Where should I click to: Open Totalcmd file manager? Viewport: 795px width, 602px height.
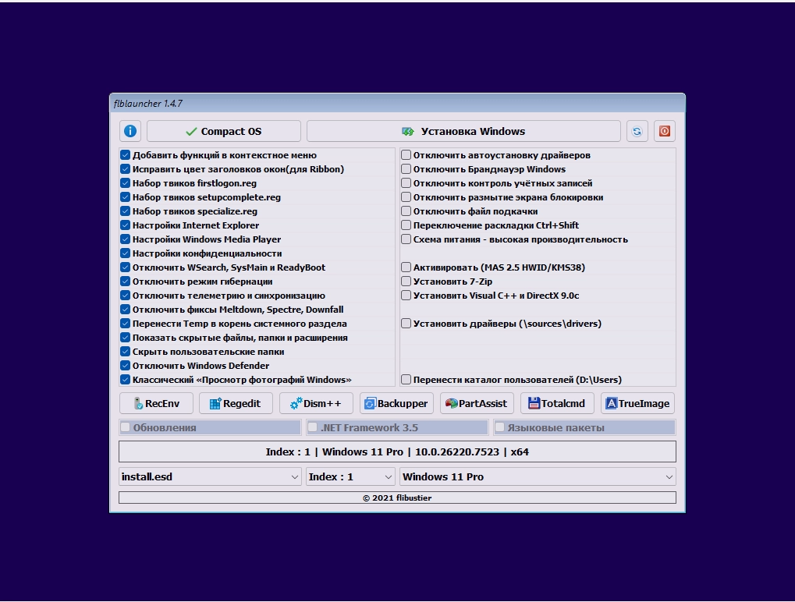pos(557,403)
